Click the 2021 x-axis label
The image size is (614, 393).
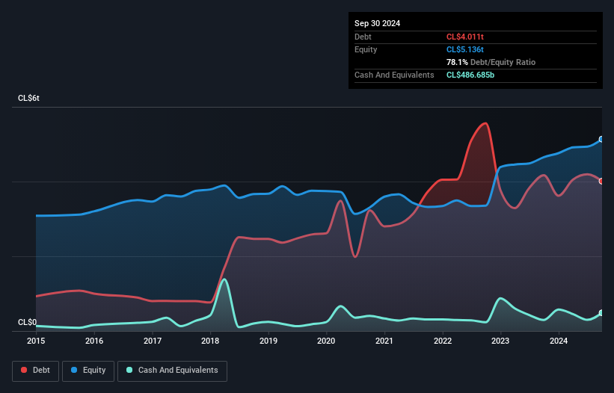(384, 341)
